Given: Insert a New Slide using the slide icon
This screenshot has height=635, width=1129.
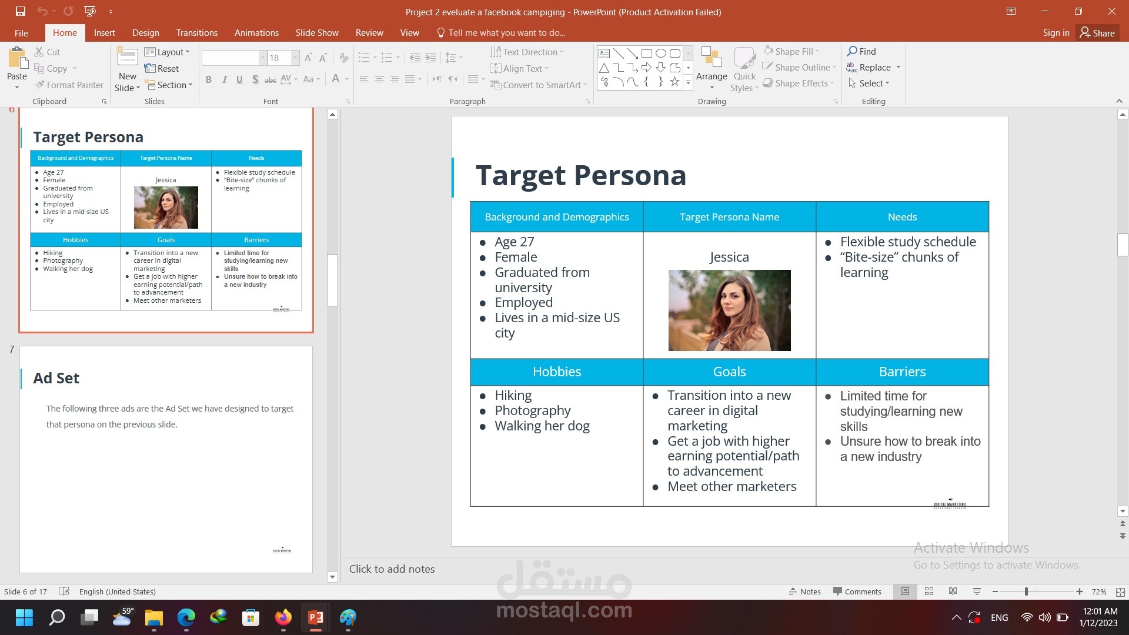Looking at the screenshot, I should pyautogui.click(x=127, y=58).
